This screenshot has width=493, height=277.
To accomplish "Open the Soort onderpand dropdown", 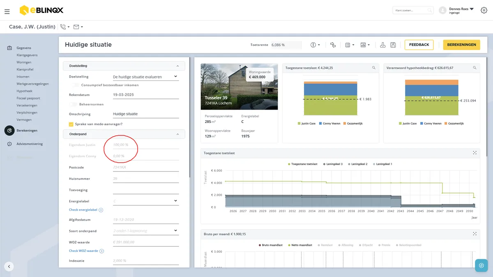I will click(146, 231).
